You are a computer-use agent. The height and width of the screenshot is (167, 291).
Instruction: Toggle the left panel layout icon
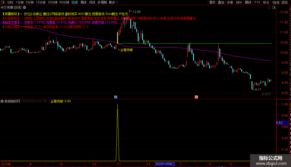[3, 2]
